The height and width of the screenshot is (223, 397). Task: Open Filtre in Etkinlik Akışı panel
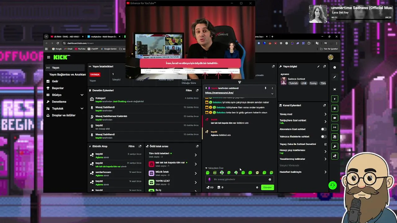pos(132,146)
